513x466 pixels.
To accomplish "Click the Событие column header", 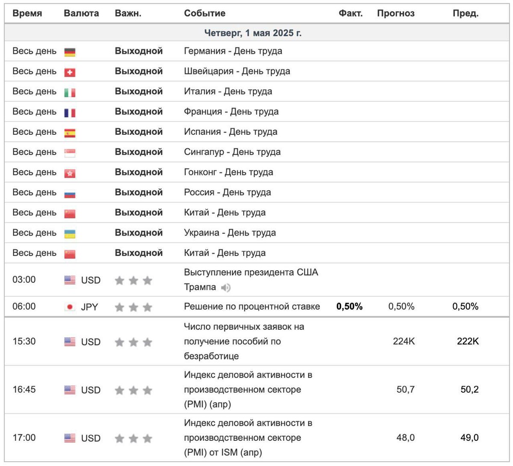I will [x=204, y=13].
